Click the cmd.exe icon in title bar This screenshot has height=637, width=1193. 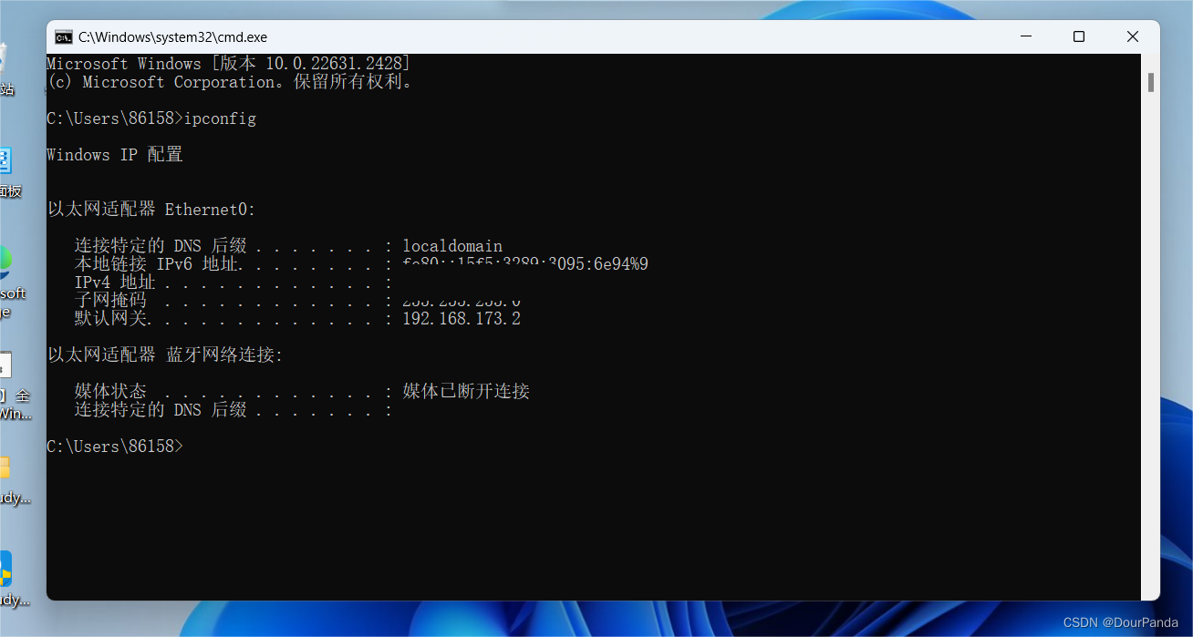click(x=63, y=37)
